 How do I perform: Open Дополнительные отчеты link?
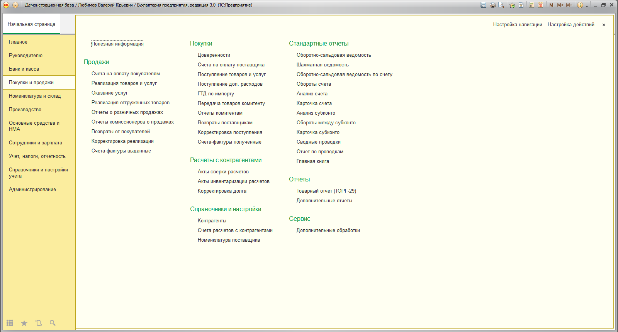(x=324, y=200)
